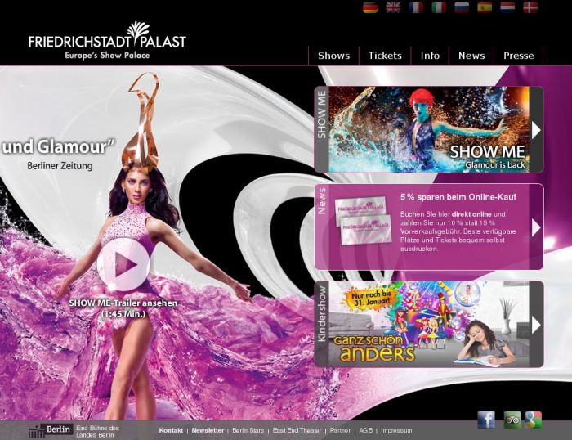Image resolution: width=572 pixels, height=440 pixels.
Task: Click arrow on the News banner
Action: (x=536, y=227)
